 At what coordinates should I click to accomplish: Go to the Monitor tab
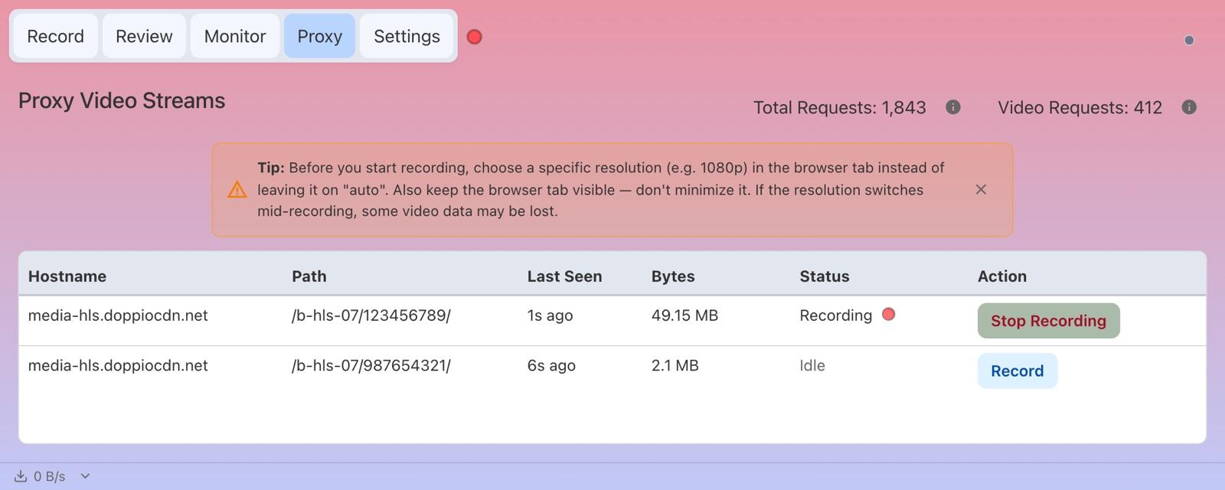(x=235, y=36)
